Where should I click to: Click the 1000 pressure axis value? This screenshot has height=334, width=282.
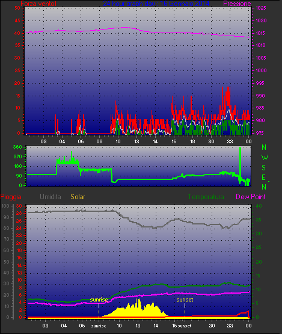[x=261, y=70]
